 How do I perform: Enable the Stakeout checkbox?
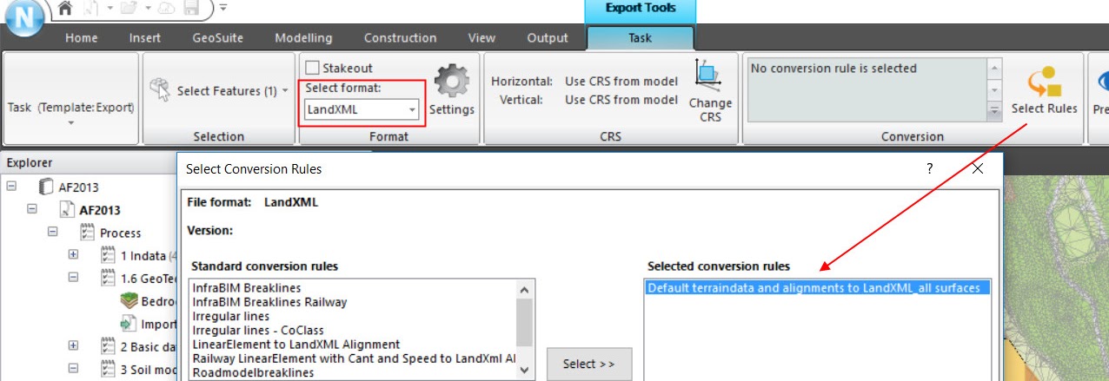313,68
